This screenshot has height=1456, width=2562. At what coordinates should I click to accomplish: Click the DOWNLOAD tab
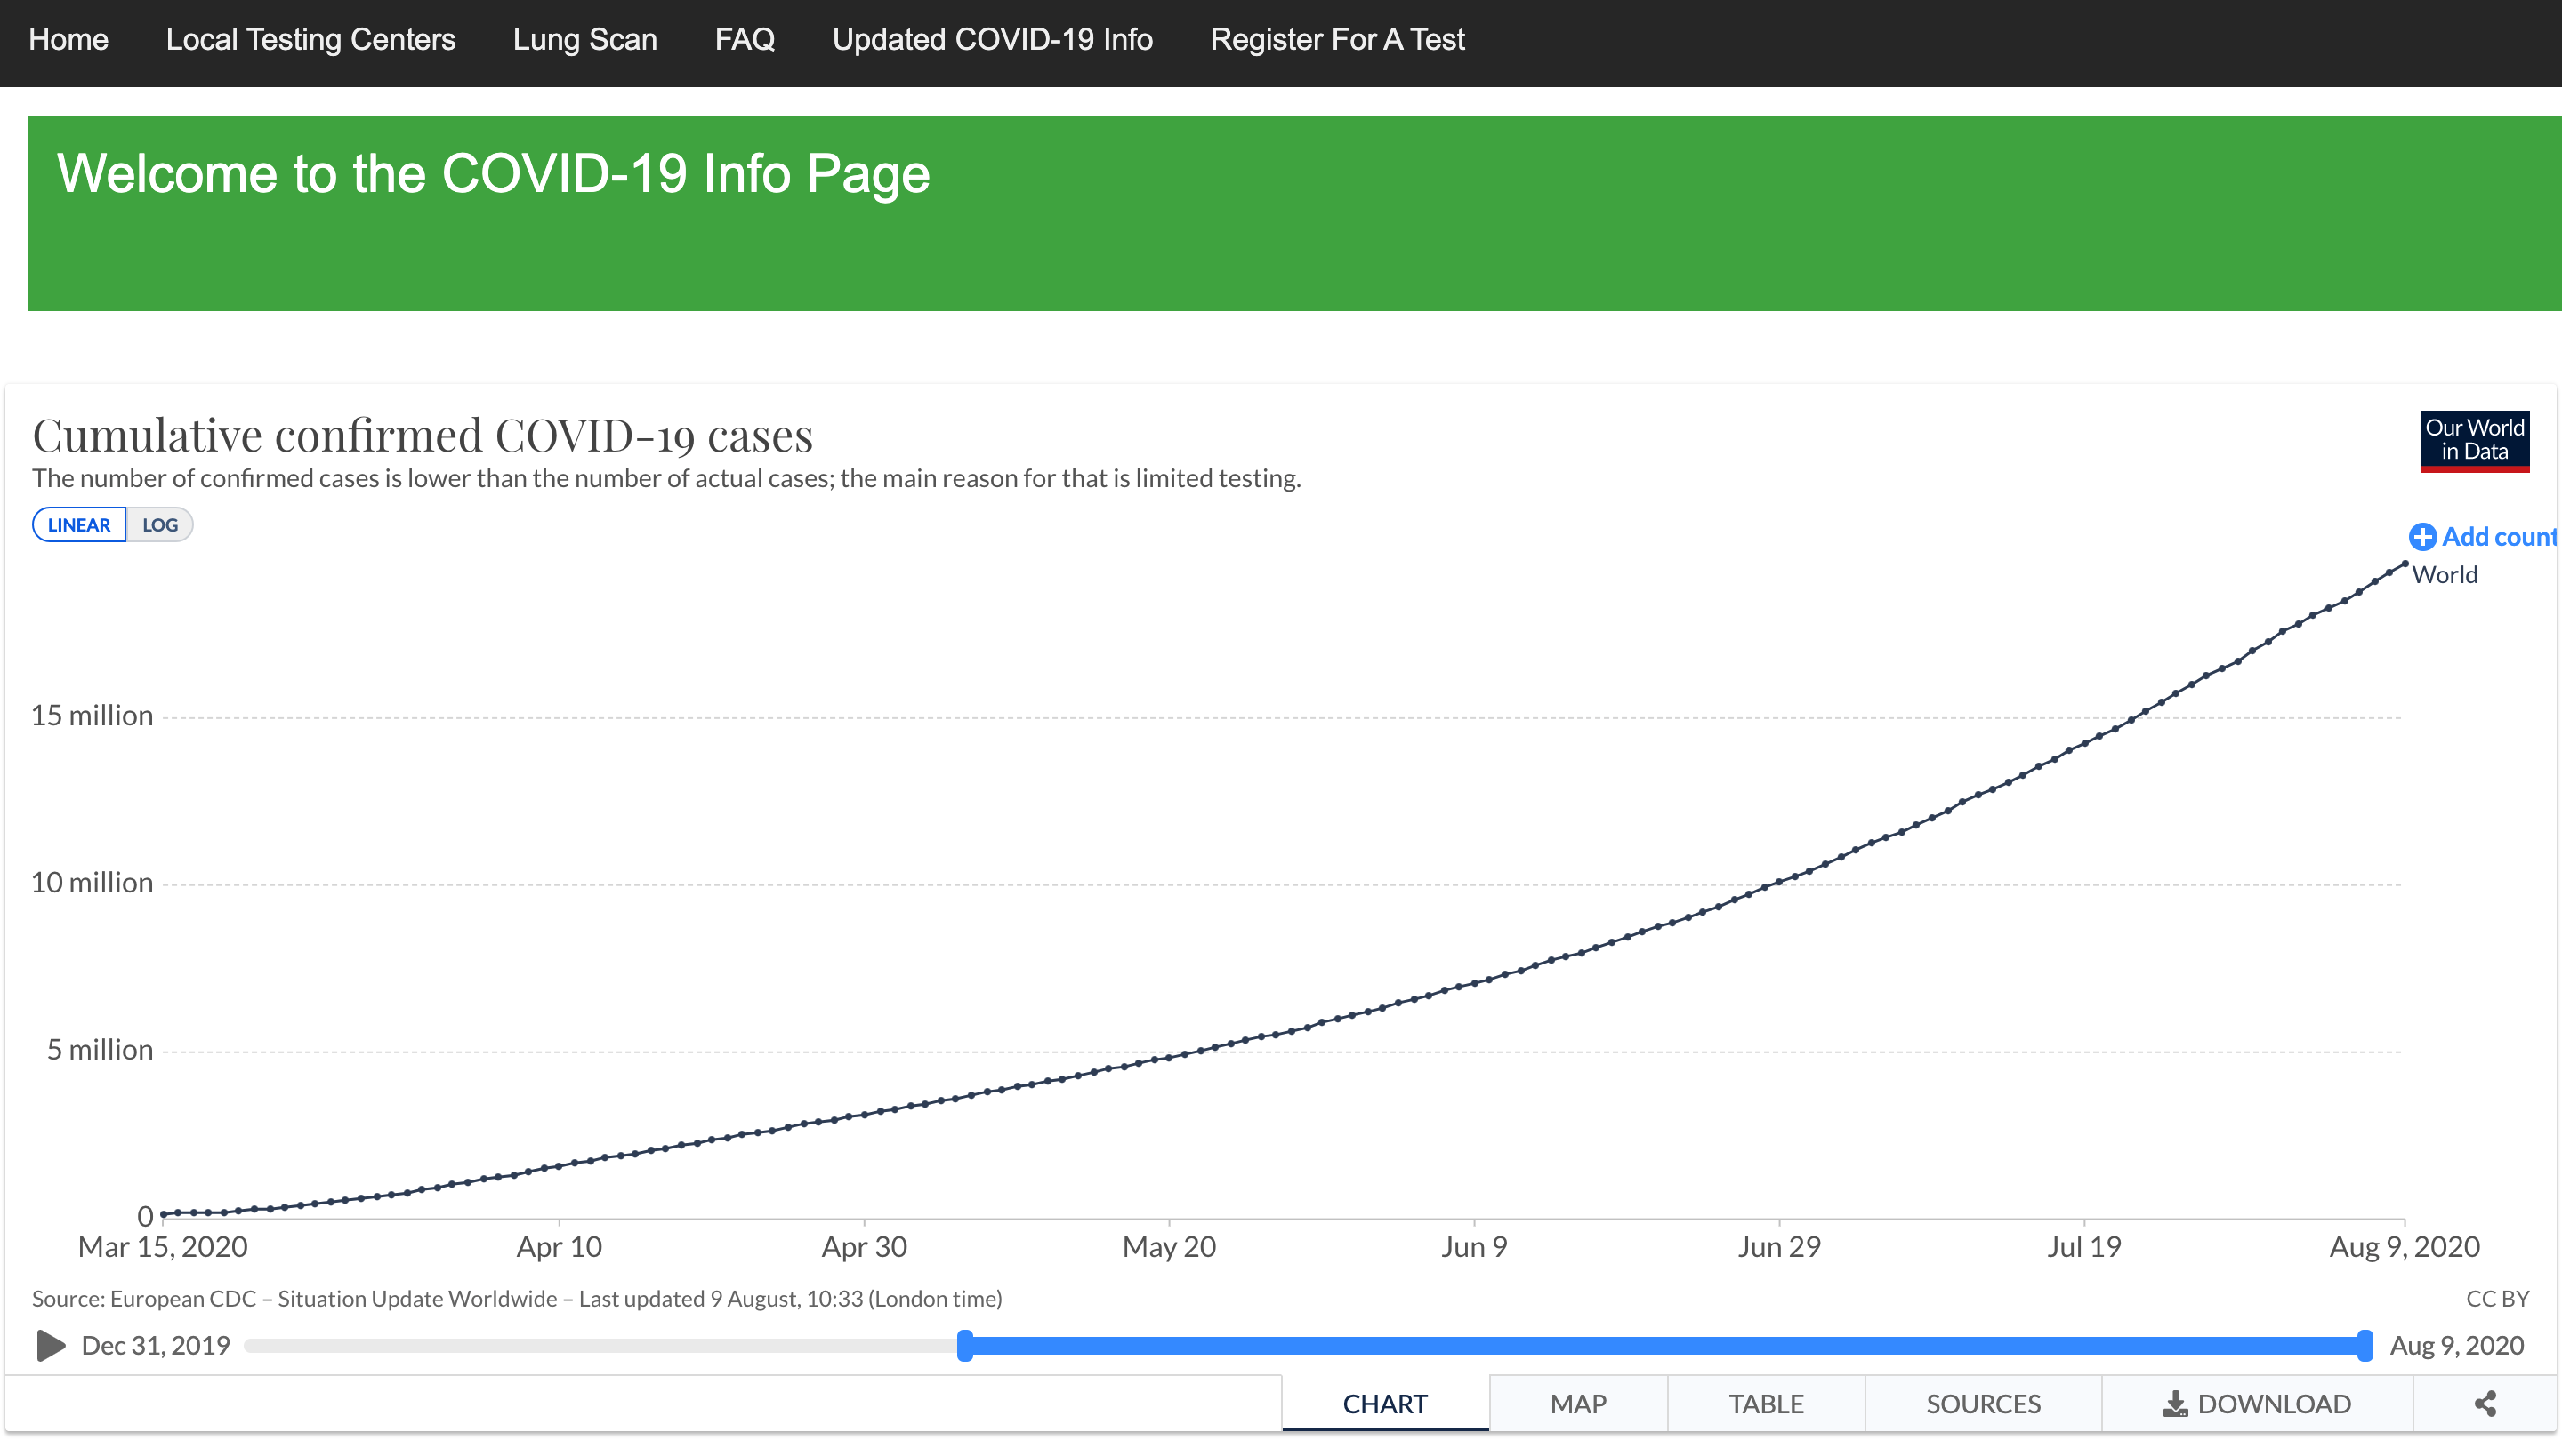(2257, 1404)
